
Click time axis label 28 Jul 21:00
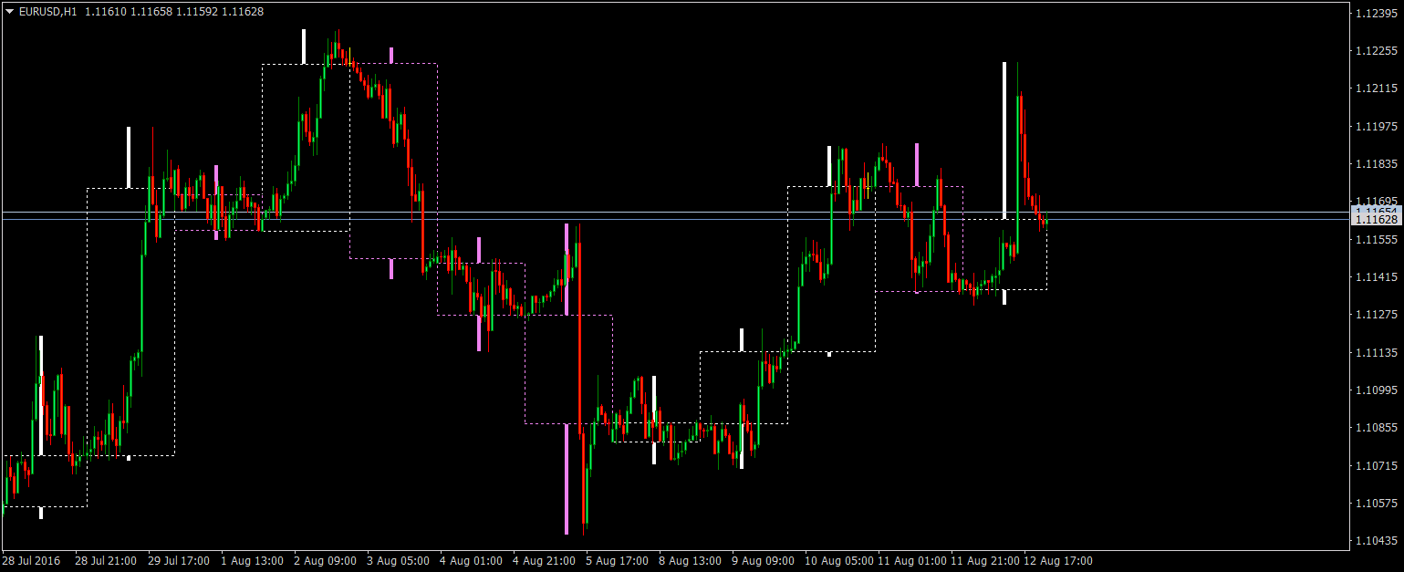pos(106,561)
